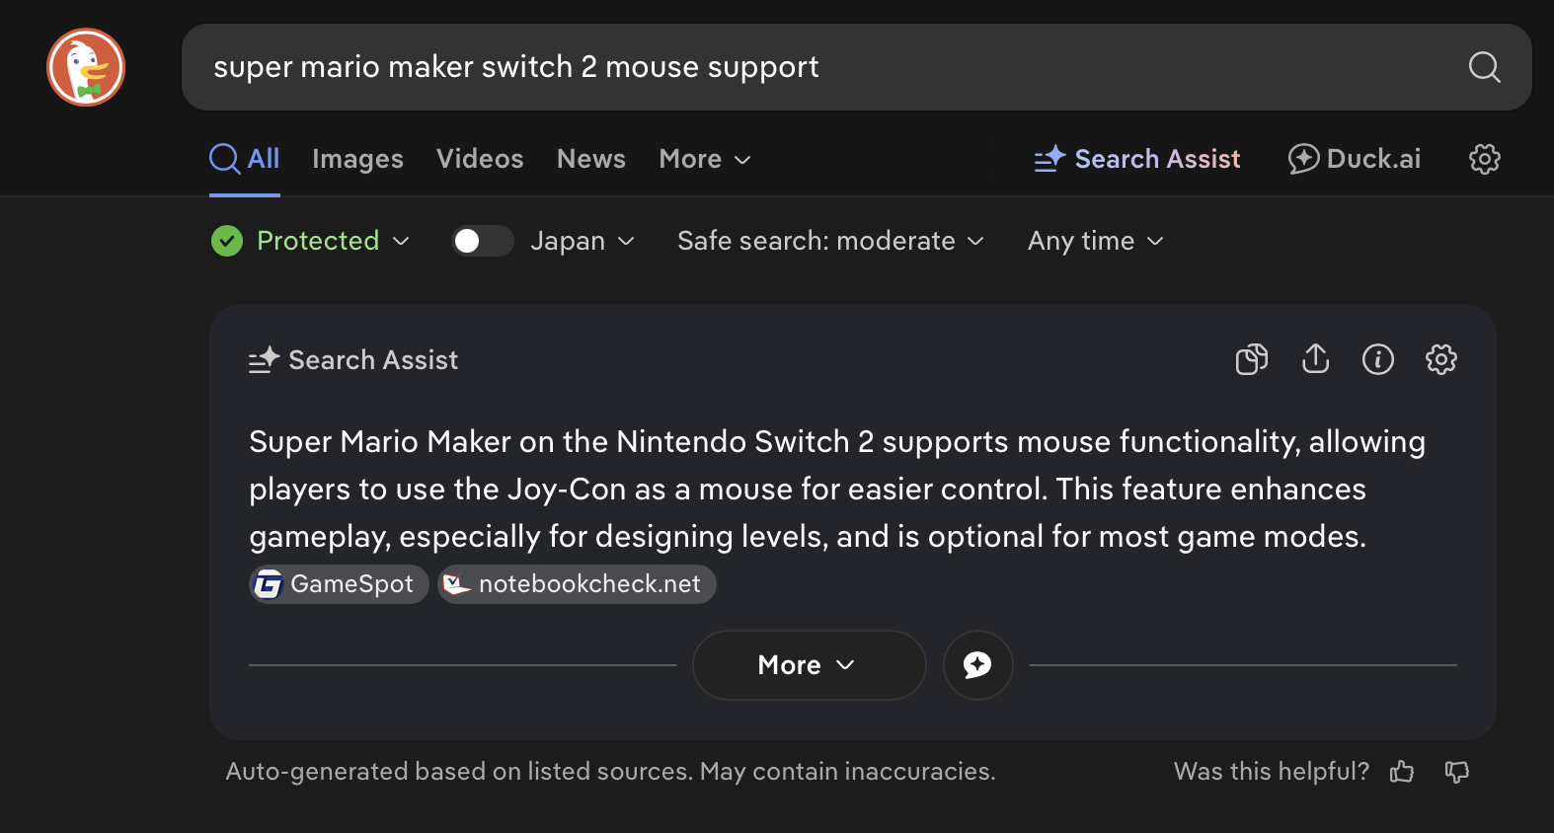
Task: Click the DuckDuckGo logo icon
Action: click(86, 67)
